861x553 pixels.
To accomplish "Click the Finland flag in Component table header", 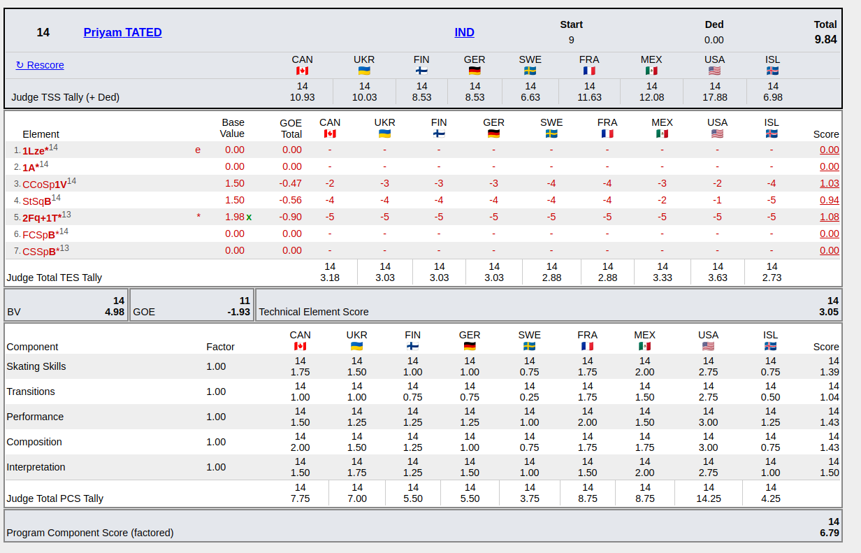I will tap(413, 346).
